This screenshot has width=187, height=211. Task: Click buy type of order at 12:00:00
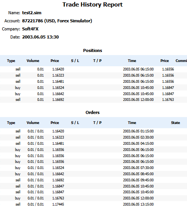pyautogui.click(x=18, y=198)
